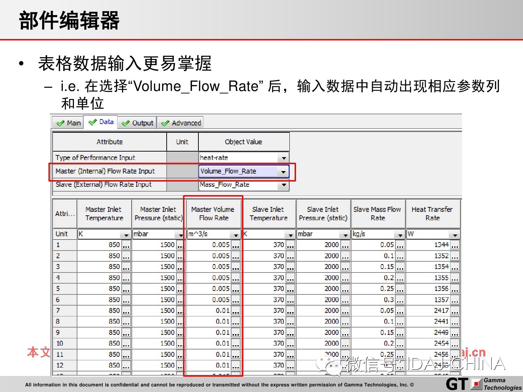Screen dimensions: 523x392
Task: Click ellipsis button beside 0.05 in row 7
Action: coord(400,311)
